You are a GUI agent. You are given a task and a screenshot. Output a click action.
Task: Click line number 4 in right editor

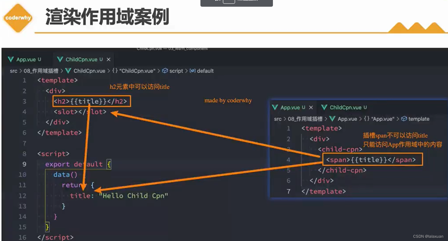point(289,160)
